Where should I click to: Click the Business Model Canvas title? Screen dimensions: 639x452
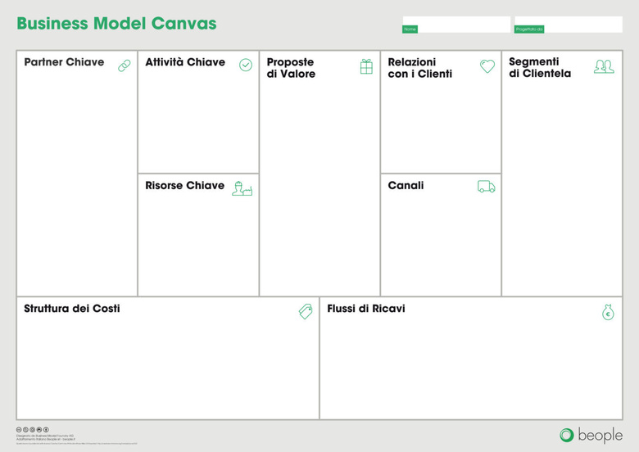coord(116,24)
